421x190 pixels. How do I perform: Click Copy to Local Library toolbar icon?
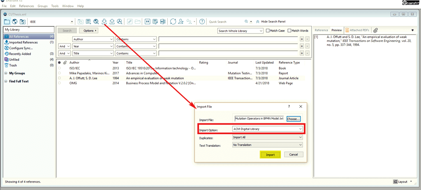[81, 22]
